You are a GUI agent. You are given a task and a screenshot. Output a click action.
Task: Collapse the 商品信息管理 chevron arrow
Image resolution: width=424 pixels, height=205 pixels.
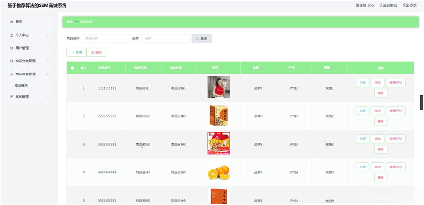(x=47, y=74)
